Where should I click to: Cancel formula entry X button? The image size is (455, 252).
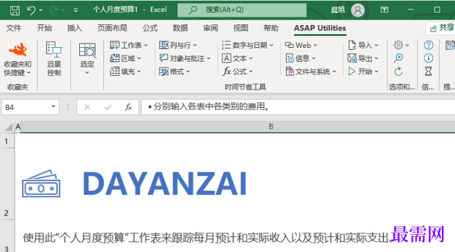87,107
